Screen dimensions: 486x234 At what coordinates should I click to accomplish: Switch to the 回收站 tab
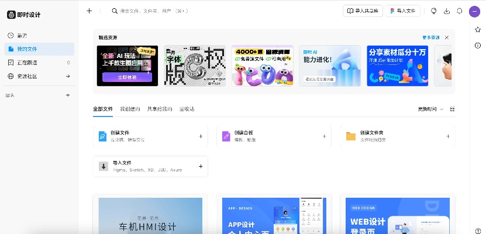tap(187, 109)
